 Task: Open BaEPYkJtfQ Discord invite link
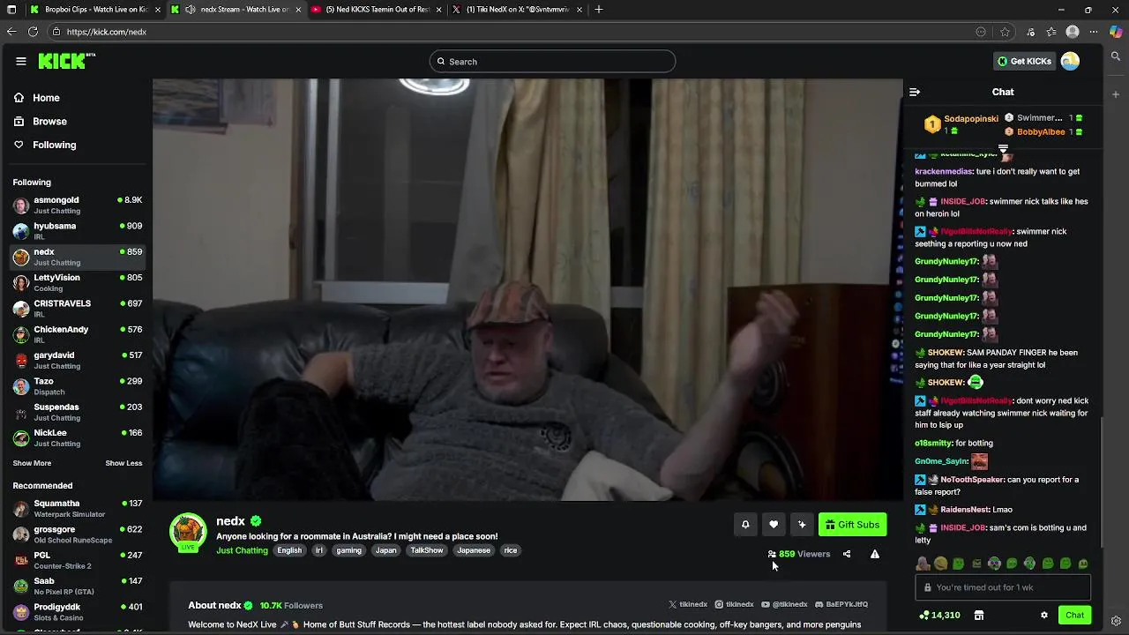point(841,604)
